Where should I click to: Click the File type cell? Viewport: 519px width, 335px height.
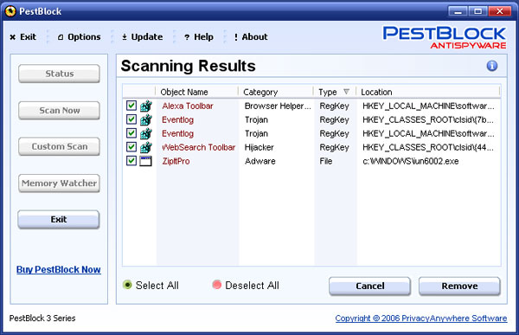[326, 161]
